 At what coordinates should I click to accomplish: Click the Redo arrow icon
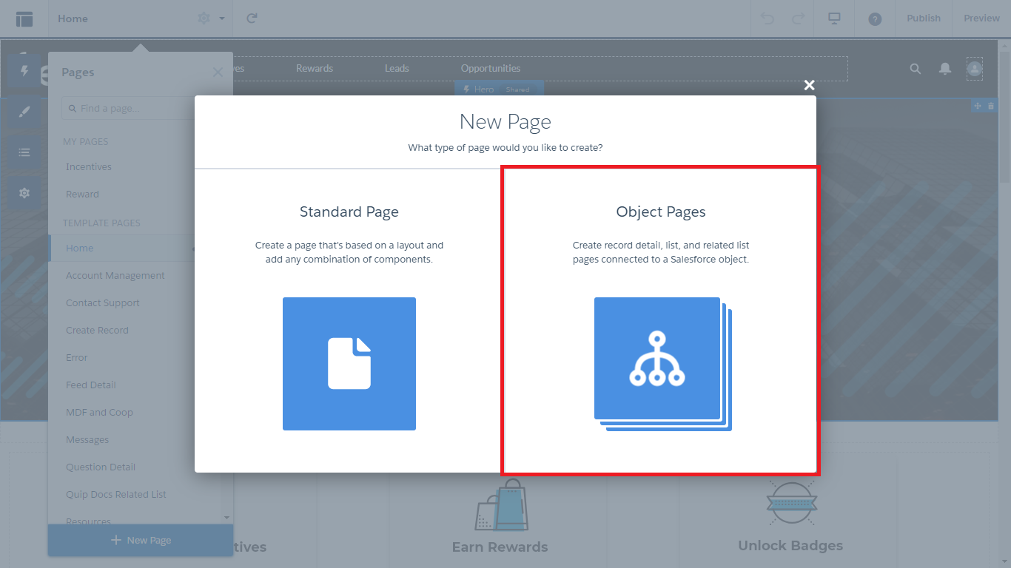798,18
